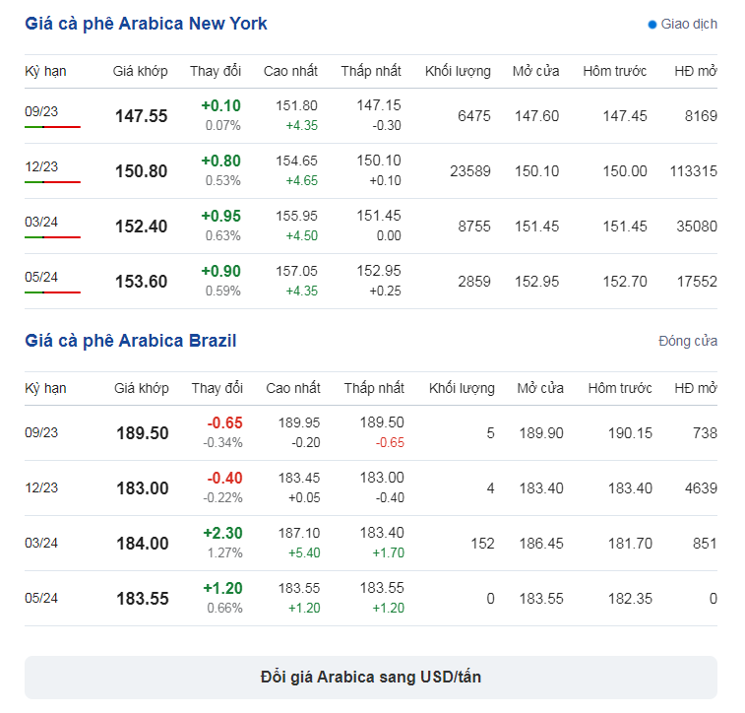The image size is (745, 713).
Task: Click the change value +0.80
Action: point(220,161)
